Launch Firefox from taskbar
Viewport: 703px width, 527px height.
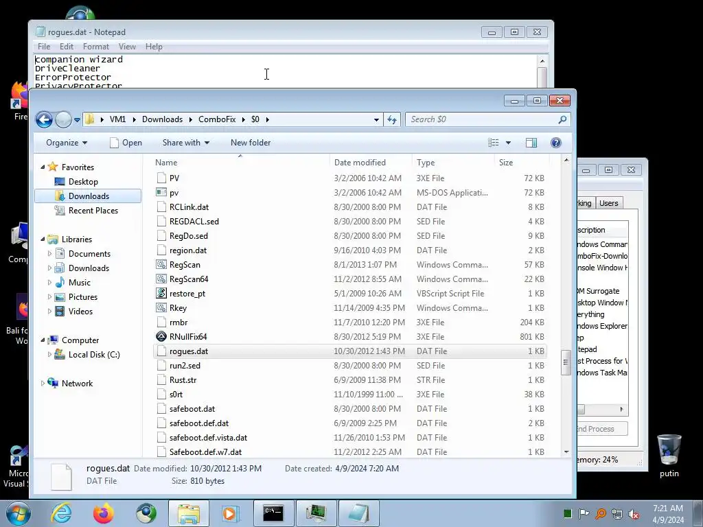coord(104,513)
